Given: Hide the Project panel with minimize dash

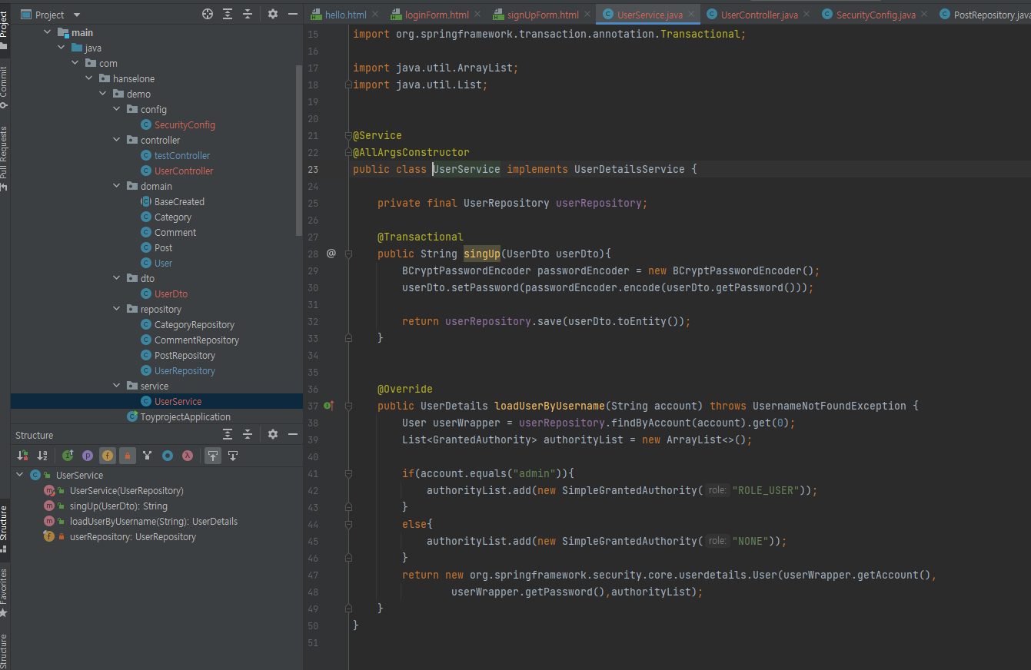Looking at the screenshot, I should coord(292,14).
